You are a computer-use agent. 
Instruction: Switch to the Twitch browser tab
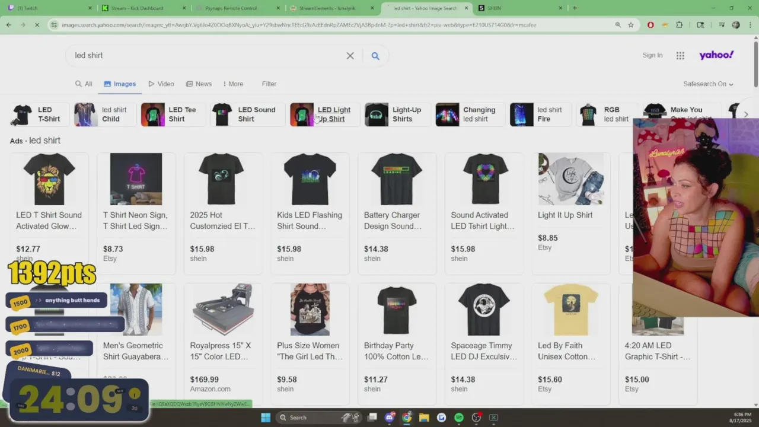tap(49, 8)
